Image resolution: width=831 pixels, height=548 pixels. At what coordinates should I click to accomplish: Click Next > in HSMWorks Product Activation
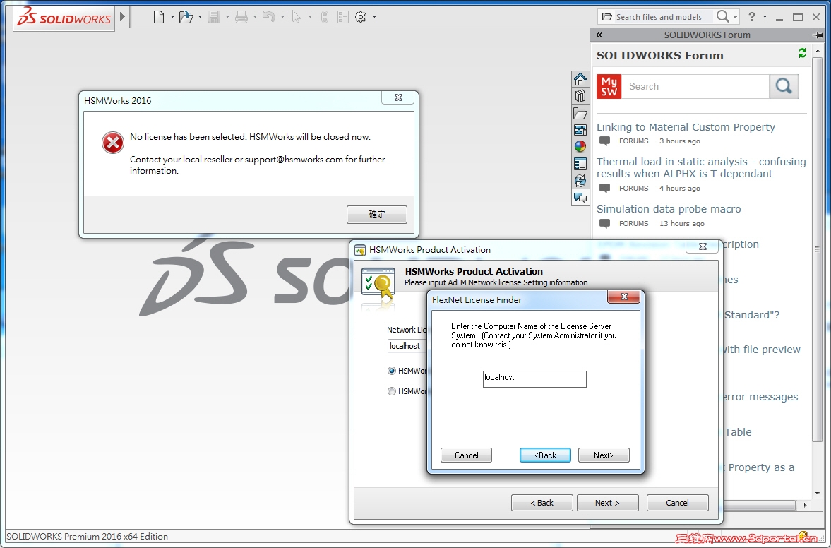[607, 503]
